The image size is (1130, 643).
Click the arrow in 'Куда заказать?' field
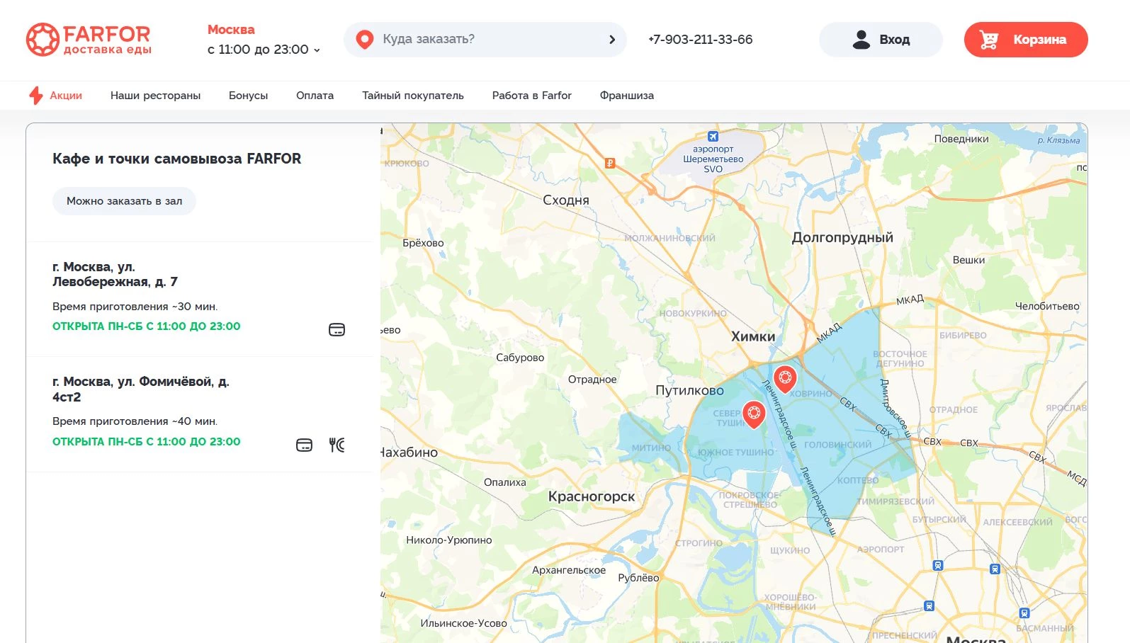coord(612,40)
